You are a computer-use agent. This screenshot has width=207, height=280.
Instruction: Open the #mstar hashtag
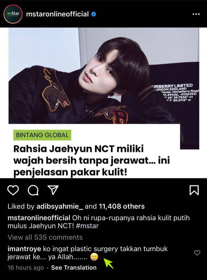[x=87, y=226]
